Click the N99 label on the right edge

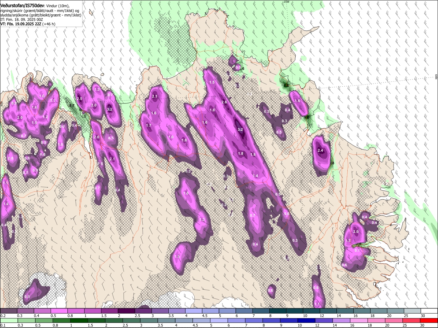pos(436,77)
